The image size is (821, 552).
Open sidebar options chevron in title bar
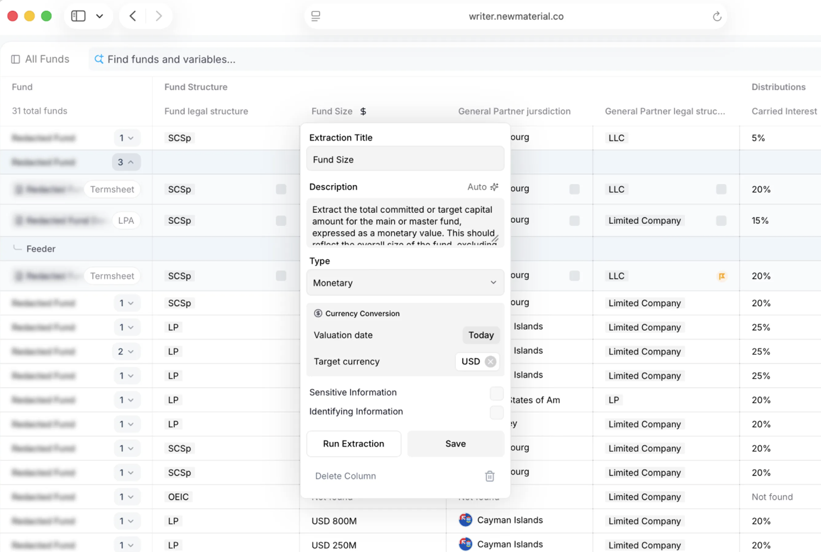pos(100,16)
